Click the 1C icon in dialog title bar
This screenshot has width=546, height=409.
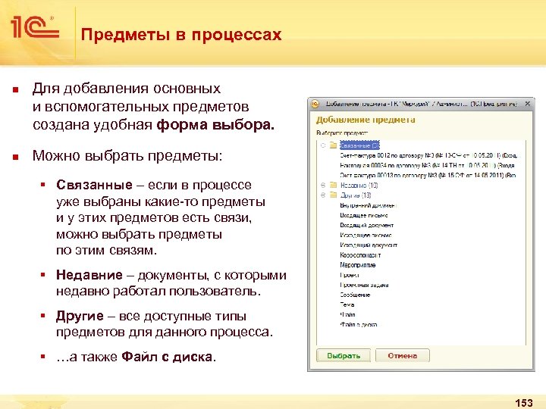point(315,104)
